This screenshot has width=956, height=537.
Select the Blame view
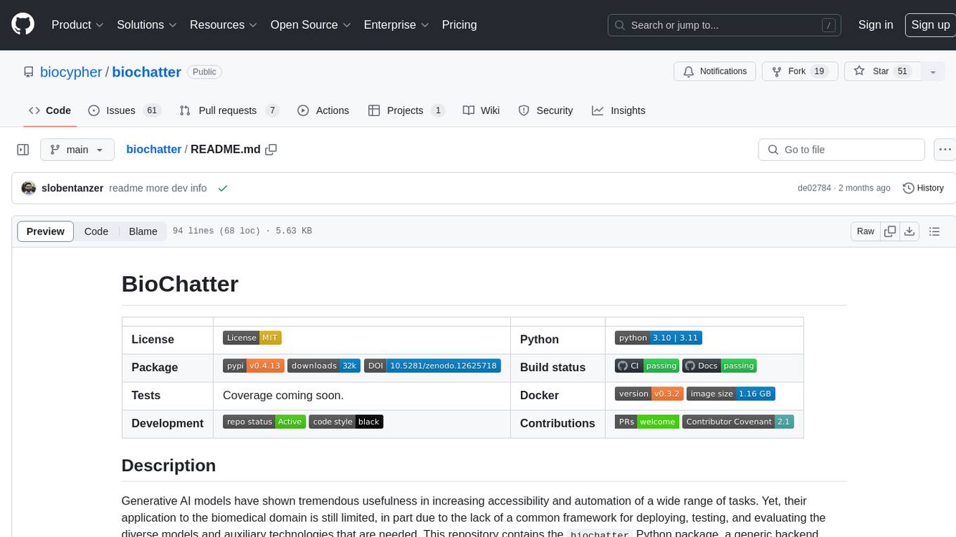143,231
